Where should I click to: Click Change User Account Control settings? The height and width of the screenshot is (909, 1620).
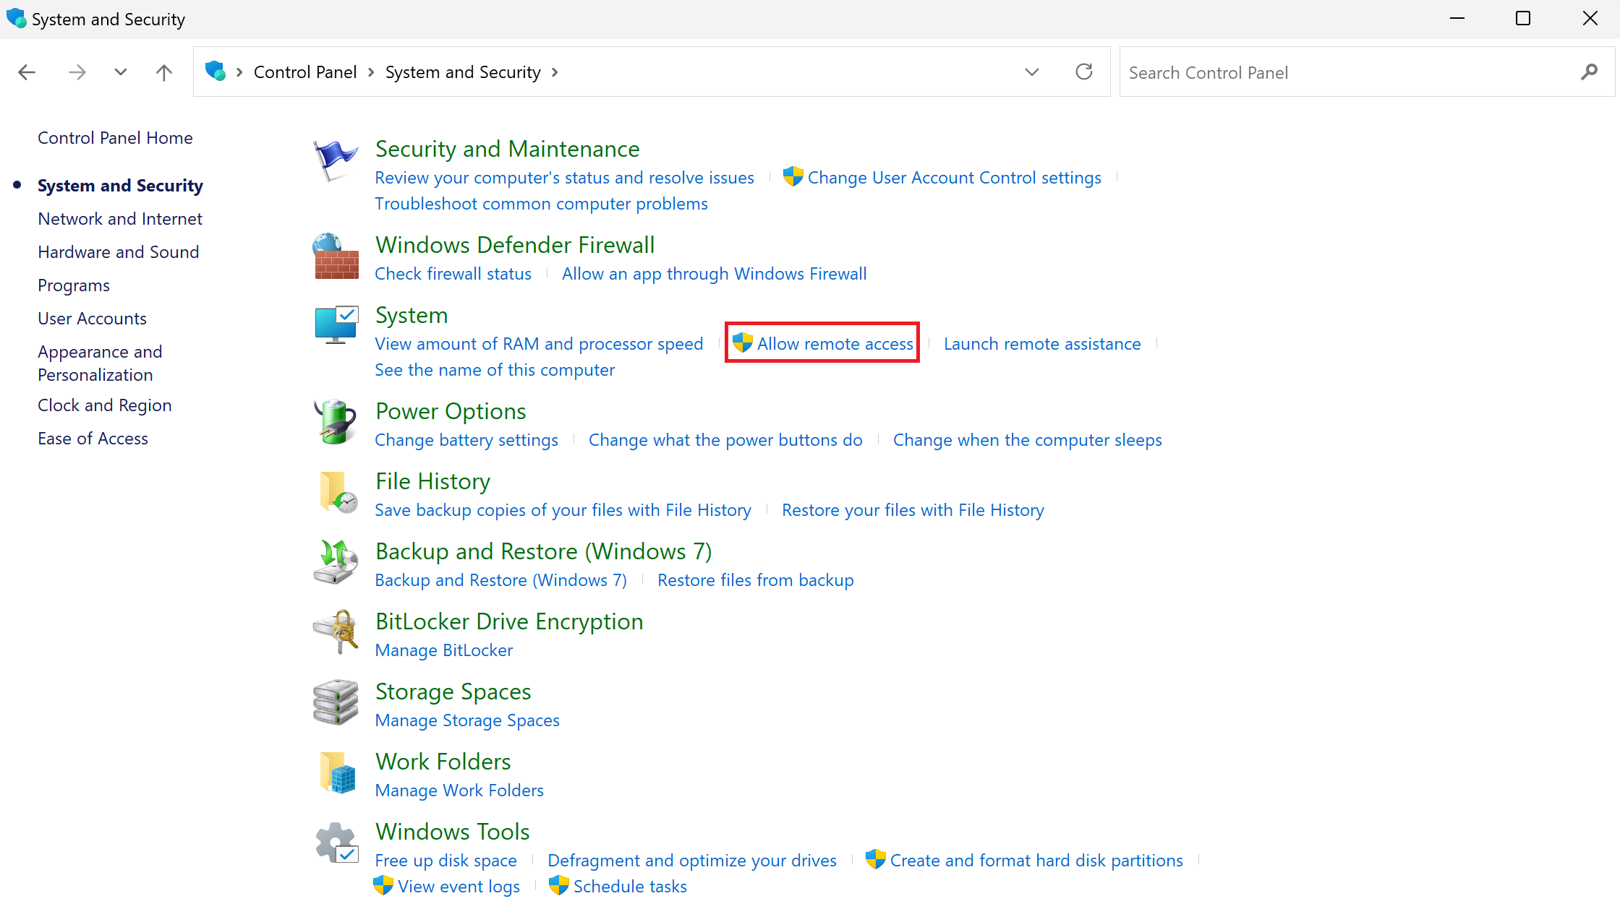pos(954,178)
